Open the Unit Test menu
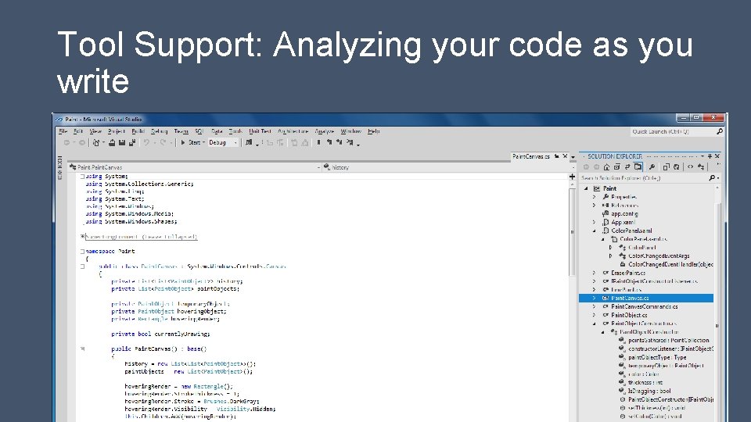The height and width of the screenshot is (422, 751). pos(260,131)
